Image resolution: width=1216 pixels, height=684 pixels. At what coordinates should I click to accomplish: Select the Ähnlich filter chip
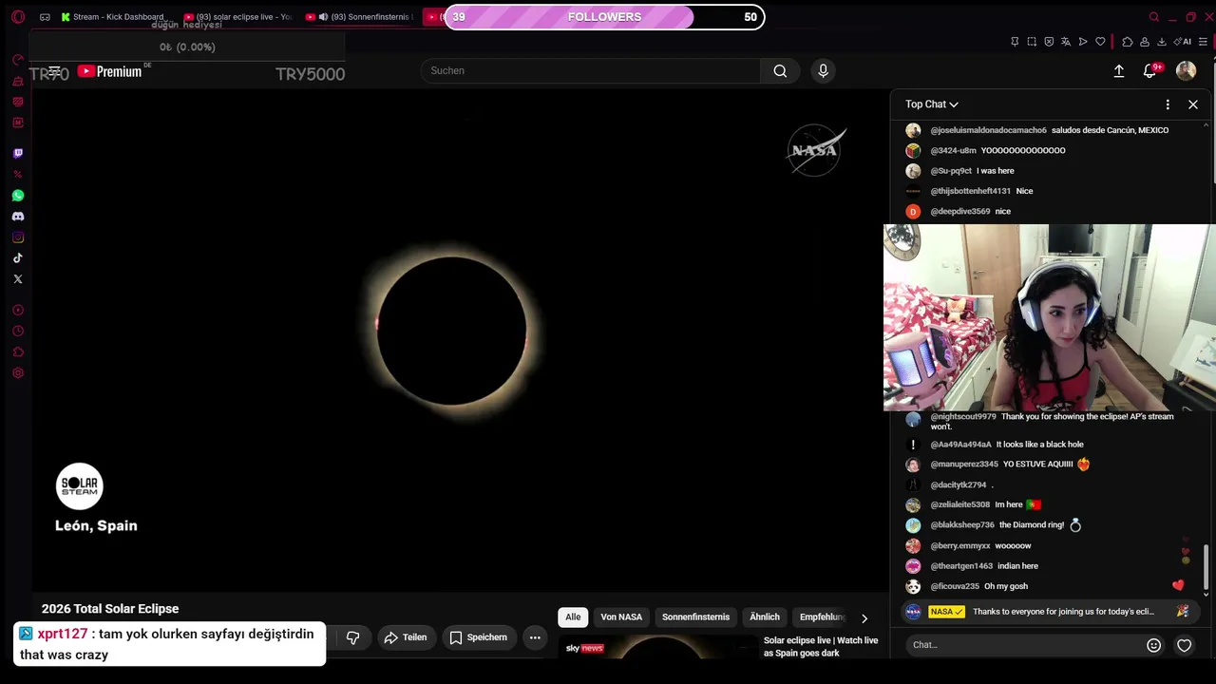[765, 617]
